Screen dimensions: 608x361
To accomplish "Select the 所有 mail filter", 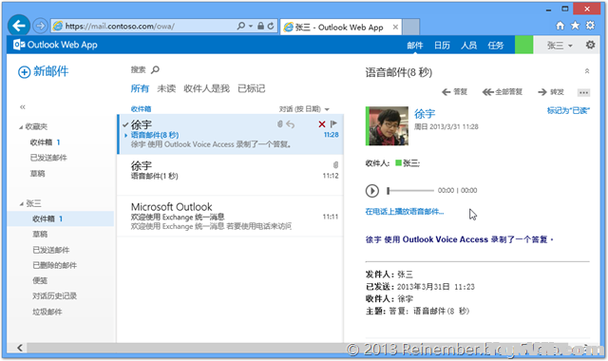I will (x=140, y=88).
